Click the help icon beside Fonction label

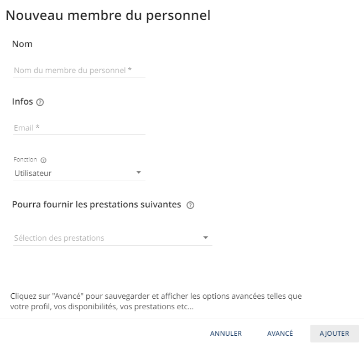[43, 160]
